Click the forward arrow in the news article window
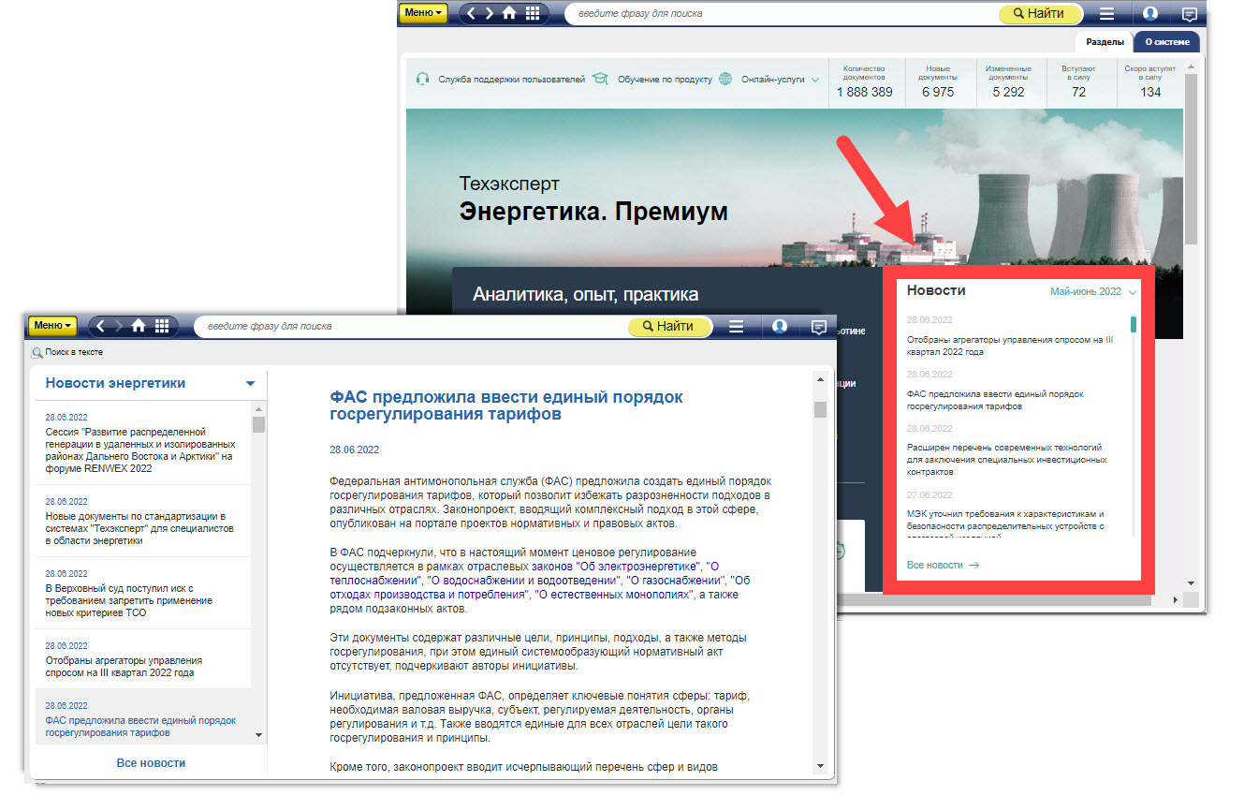Image resolution: width=1244 pixels, height=796 pixels. click(x=120, y=326)
